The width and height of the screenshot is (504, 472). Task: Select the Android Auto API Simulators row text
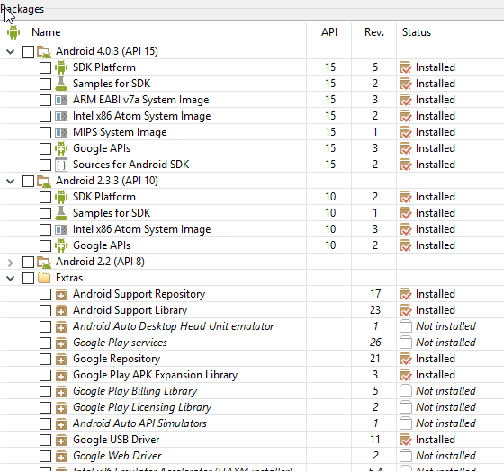point(139,423)
